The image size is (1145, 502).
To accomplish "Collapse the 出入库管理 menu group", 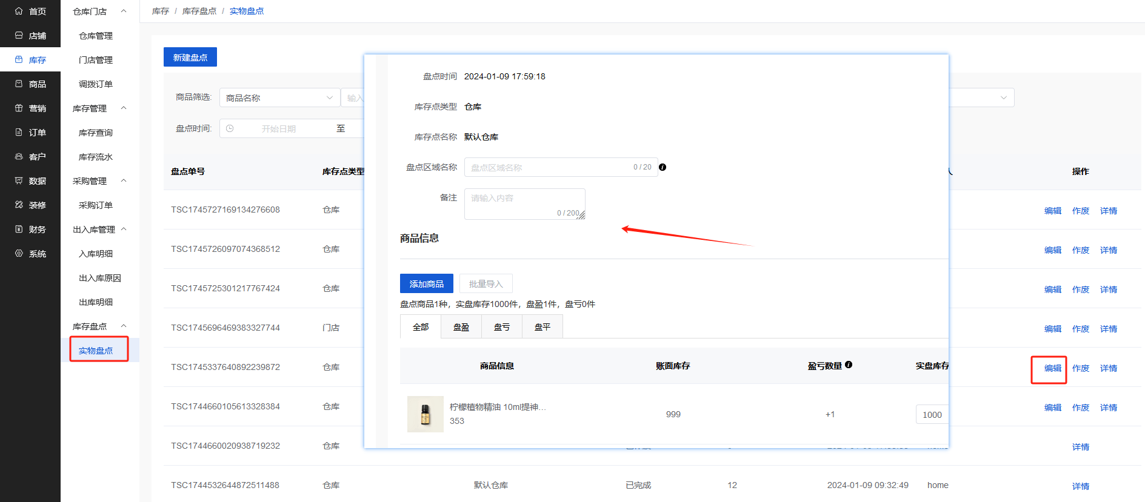I will pyautogui.click(x=124, y=229).
